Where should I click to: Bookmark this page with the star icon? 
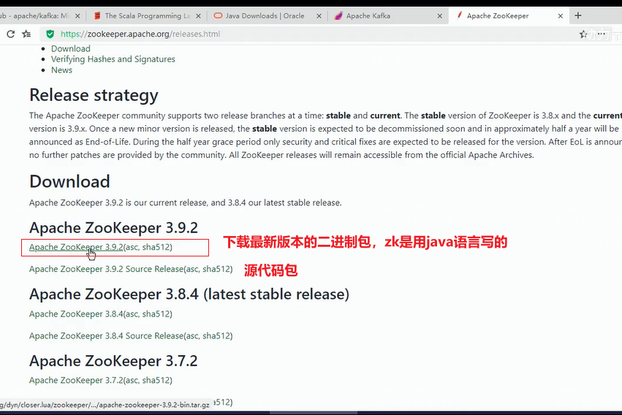[x=583, y=34]
